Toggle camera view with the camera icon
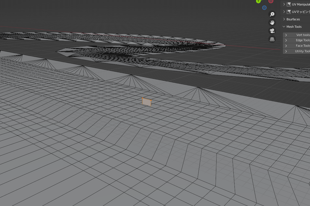The image size is (310, 206). click(x=272, y=31)
